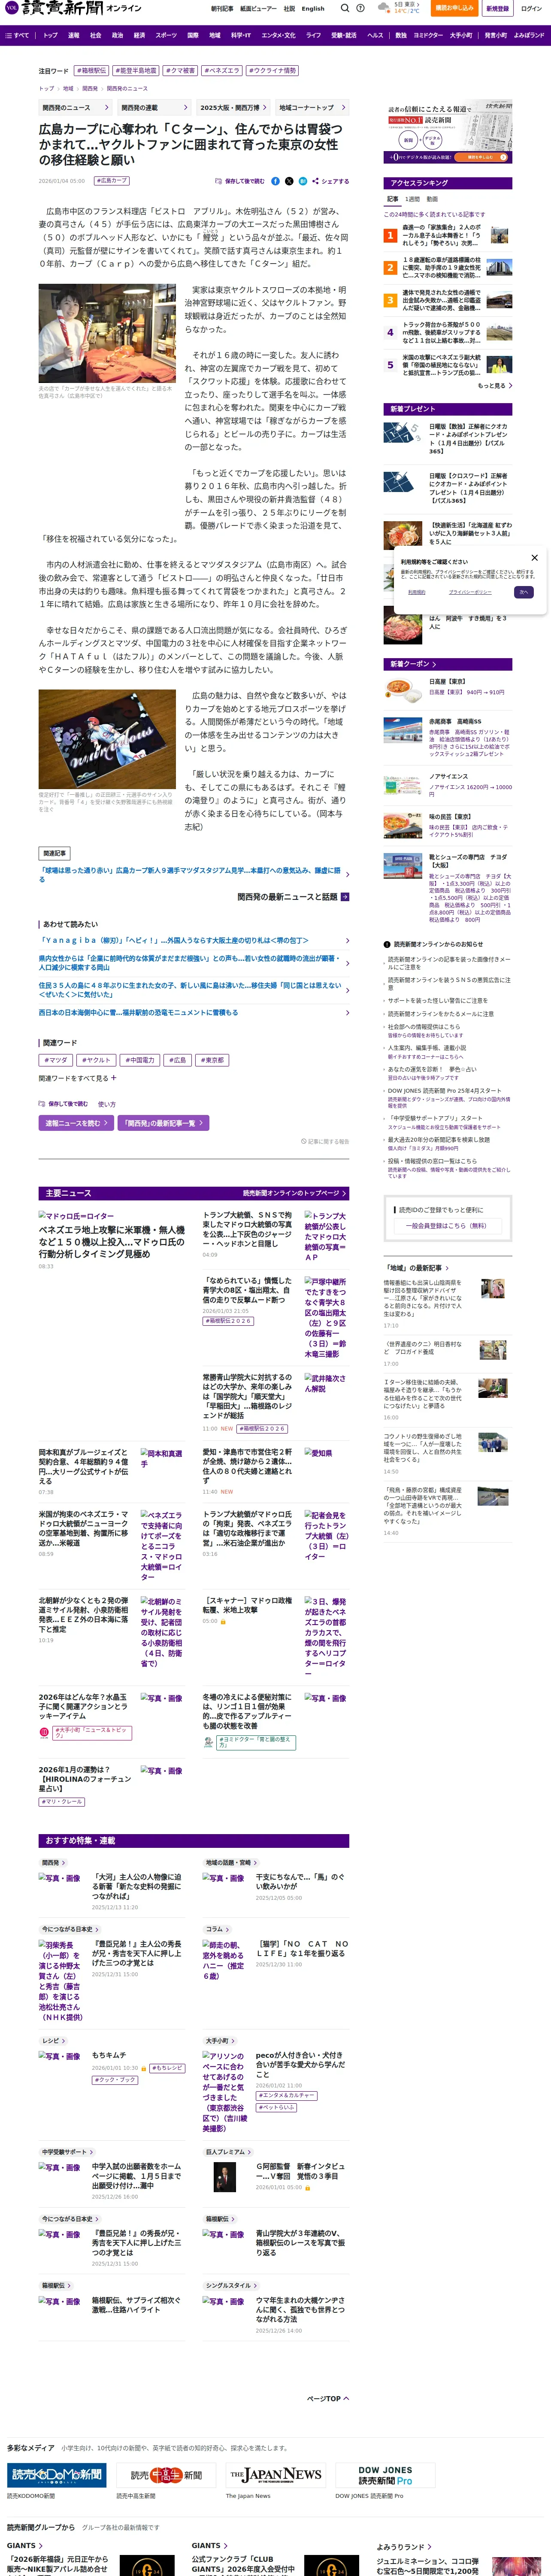Open the English edition link
This screenshot has height=2576, width=551.
(313, 8)
